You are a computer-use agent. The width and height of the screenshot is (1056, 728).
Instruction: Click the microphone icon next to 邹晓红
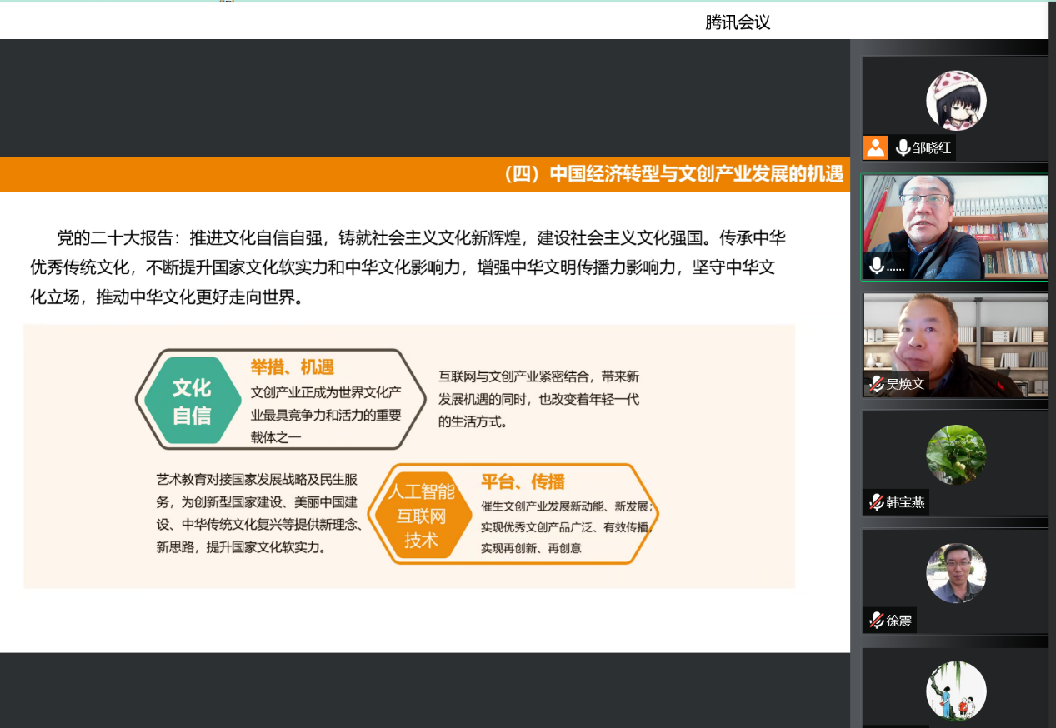coord(902,147)
